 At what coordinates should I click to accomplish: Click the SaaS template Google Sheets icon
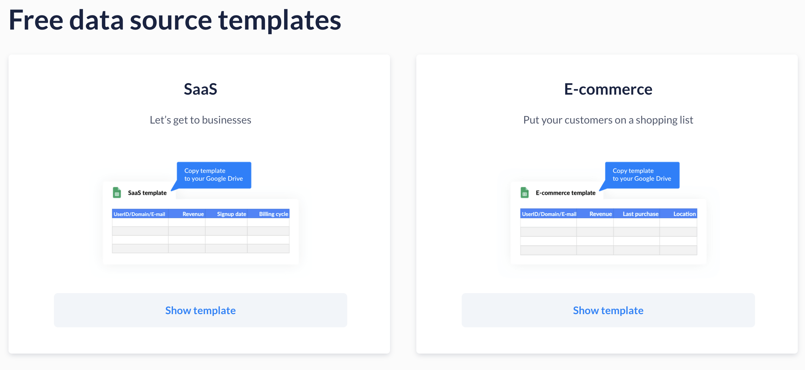tap(117, 193)
